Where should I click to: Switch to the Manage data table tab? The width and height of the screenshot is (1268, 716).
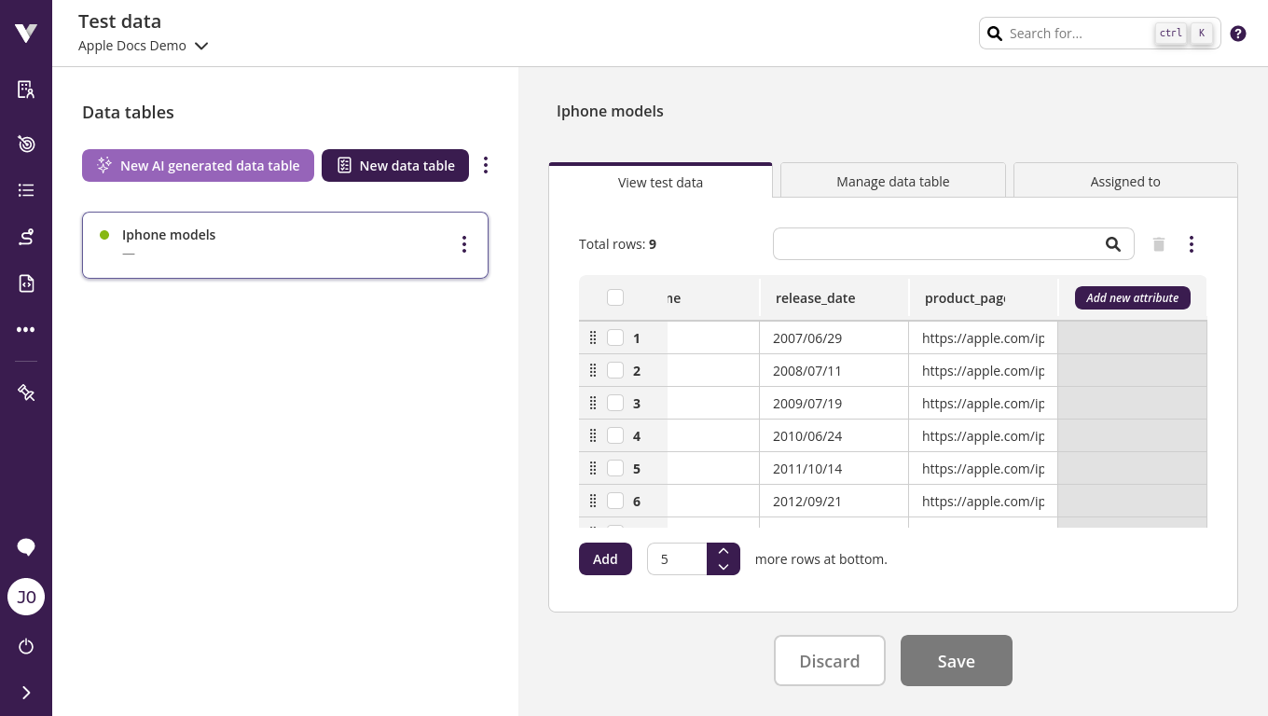coord(892,181)
